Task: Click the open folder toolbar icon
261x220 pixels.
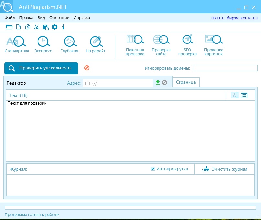Action: coord(9,27)
